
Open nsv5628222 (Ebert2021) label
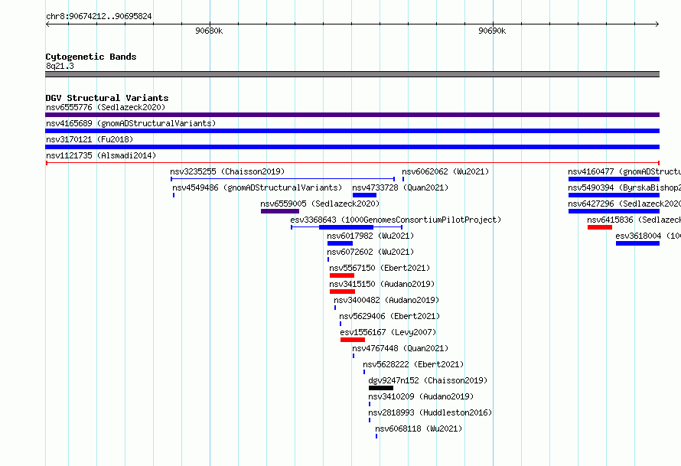coord(413,364)
